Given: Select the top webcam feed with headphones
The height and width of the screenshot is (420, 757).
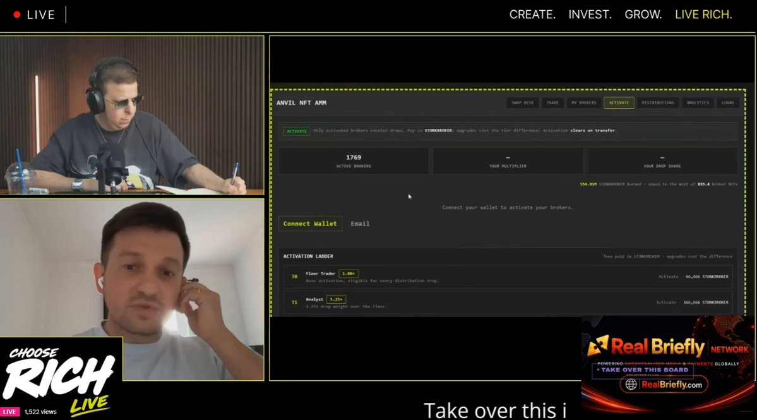Looking at the screenshot, I should [x=133, y=116].
